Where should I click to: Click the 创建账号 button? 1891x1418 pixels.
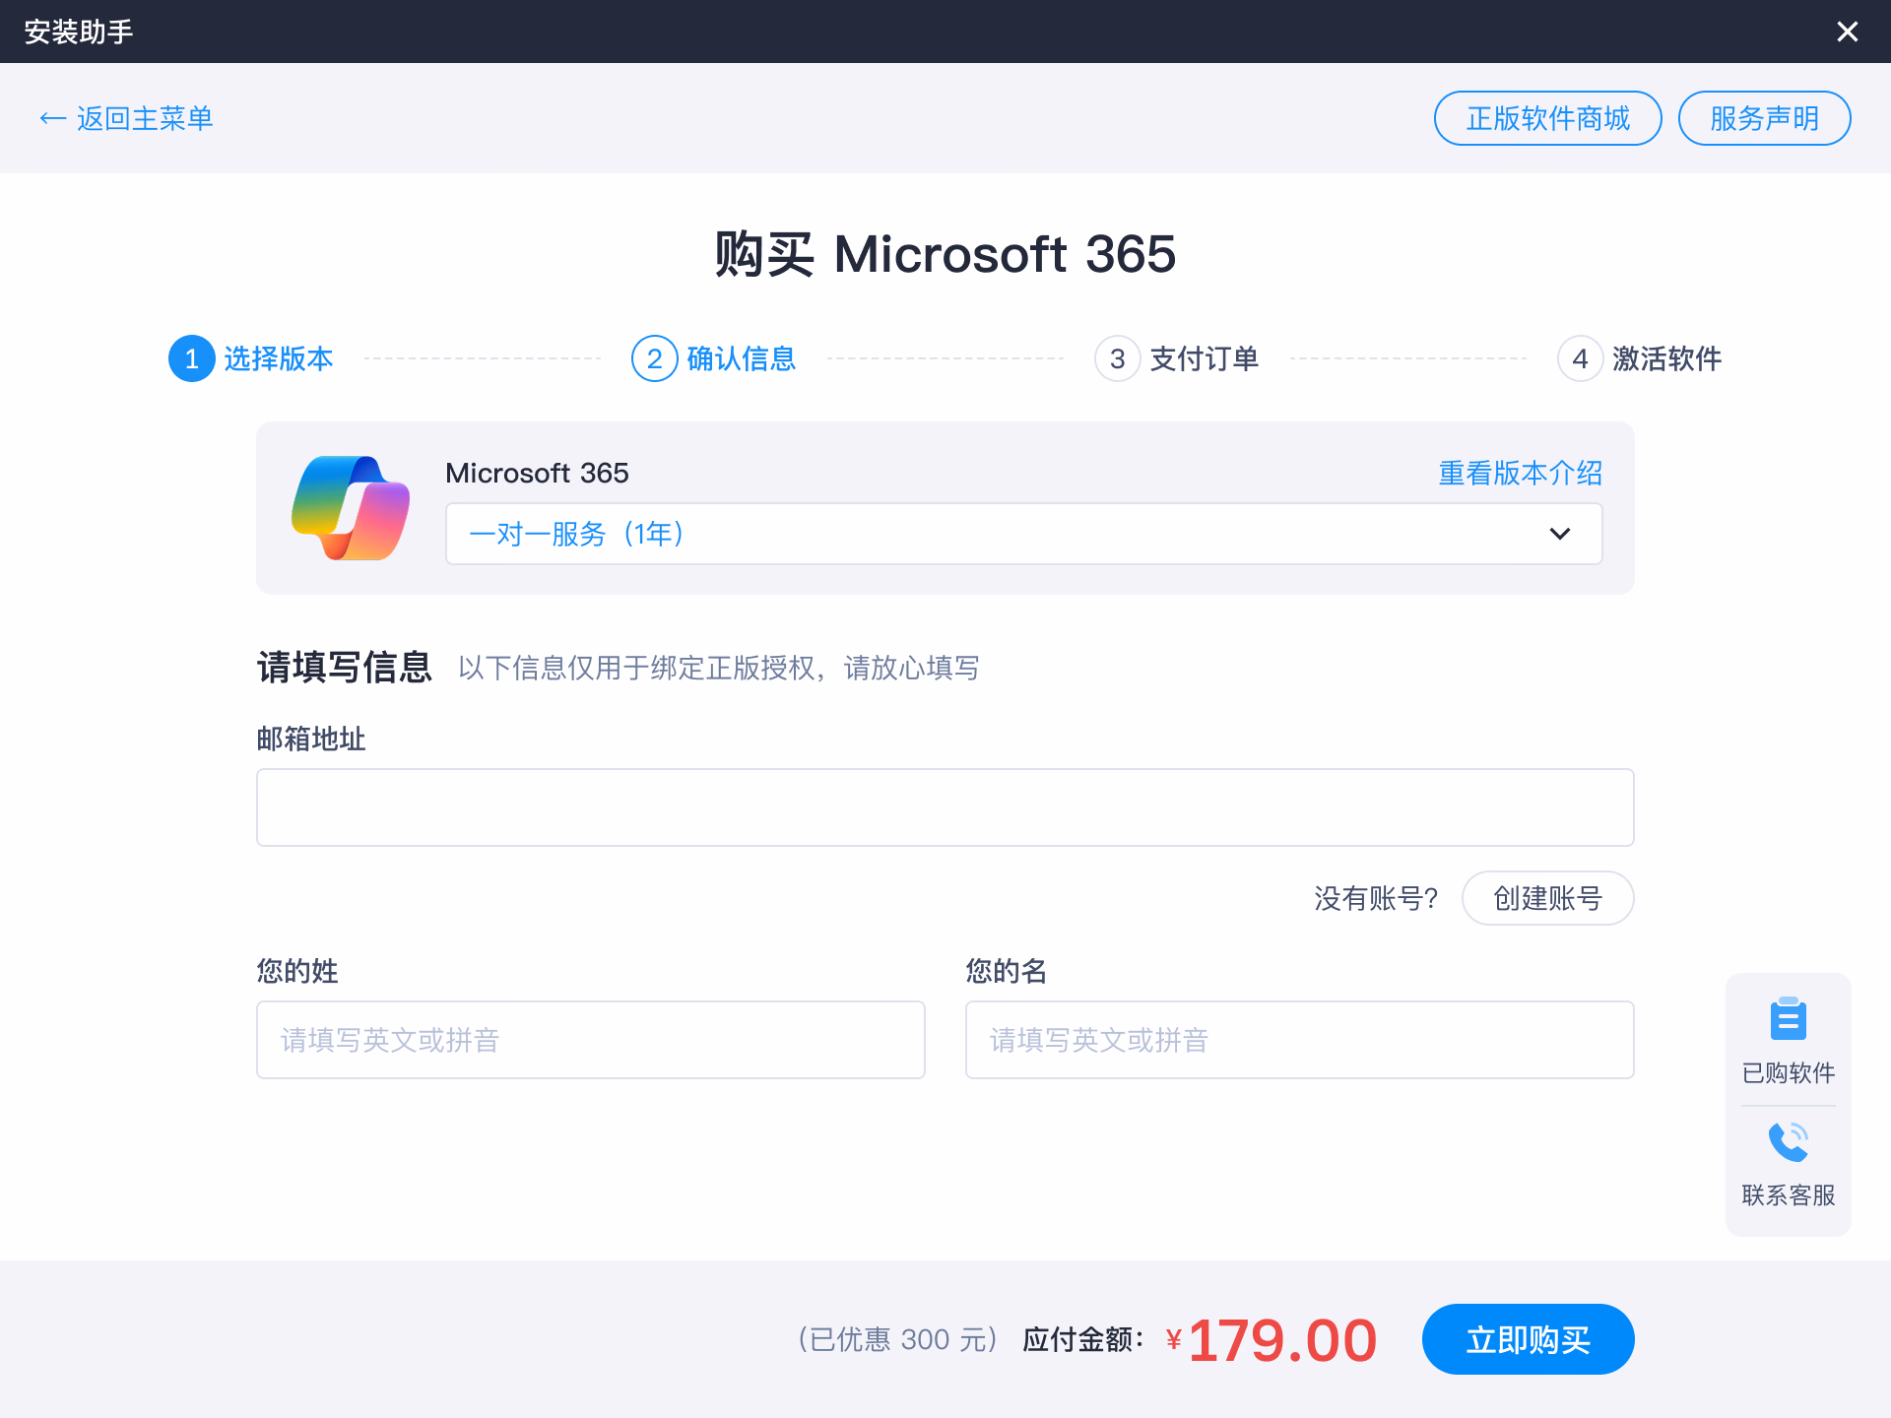[x=1547, y=898]
